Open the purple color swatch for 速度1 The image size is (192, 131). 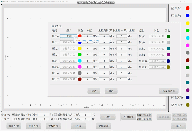[168, 55]
